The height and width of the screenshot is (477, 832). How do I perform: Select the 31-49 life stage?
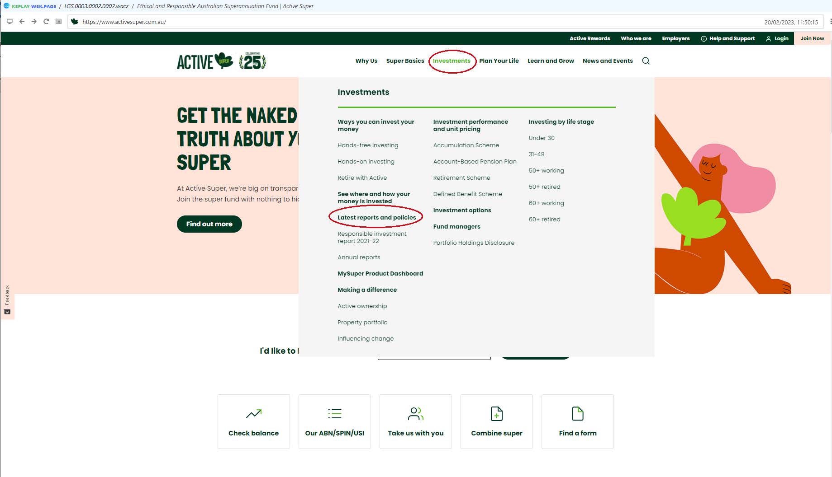(x=537, y=154)
